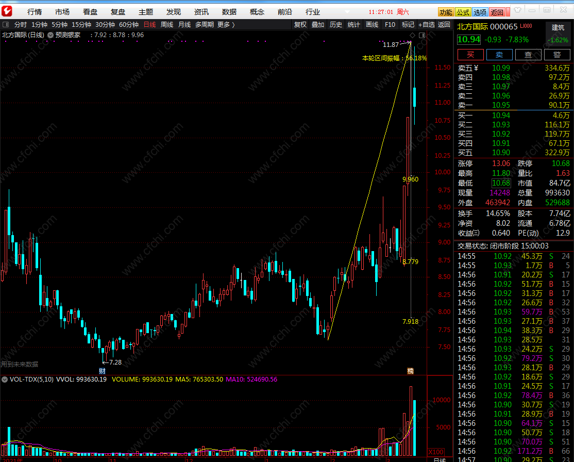This screenshot has width=574, height=462.
Task: Open the 发现 menu
Action: pyautogui.click(x=174, y=12)
